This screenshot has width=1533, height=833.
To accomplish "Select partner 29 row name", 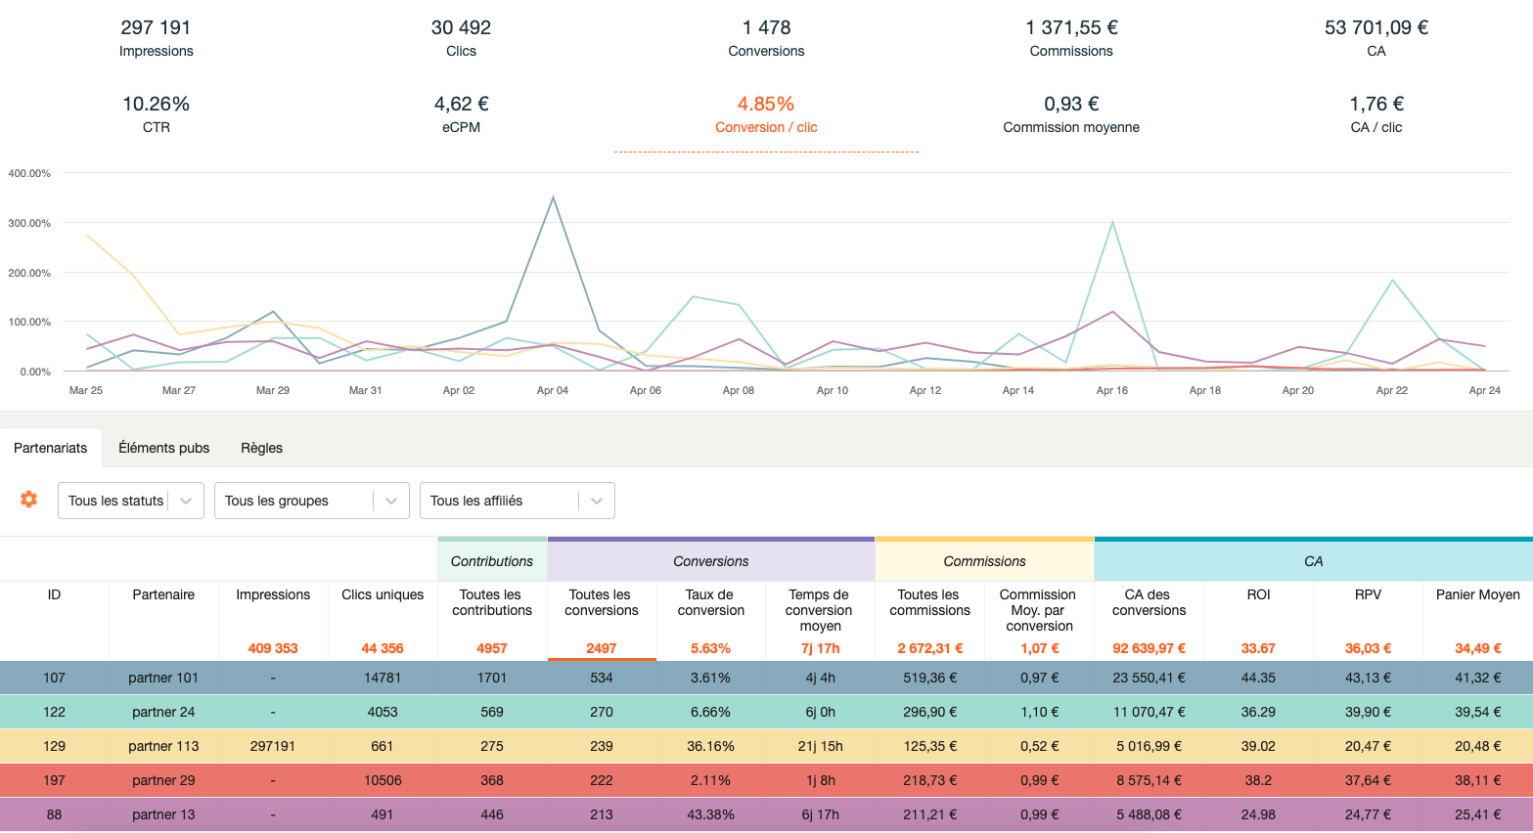I will pyautogui.click(x=163, y=780).
